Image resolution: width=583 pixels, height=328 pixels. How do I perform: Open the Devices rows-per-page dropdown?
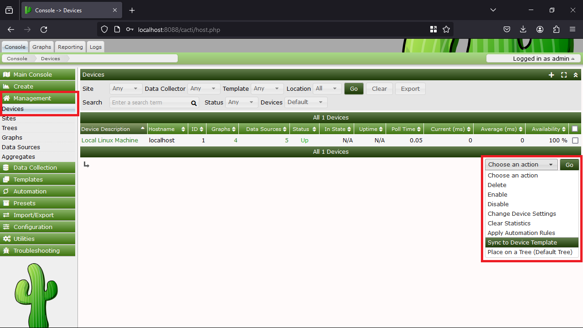306,102
